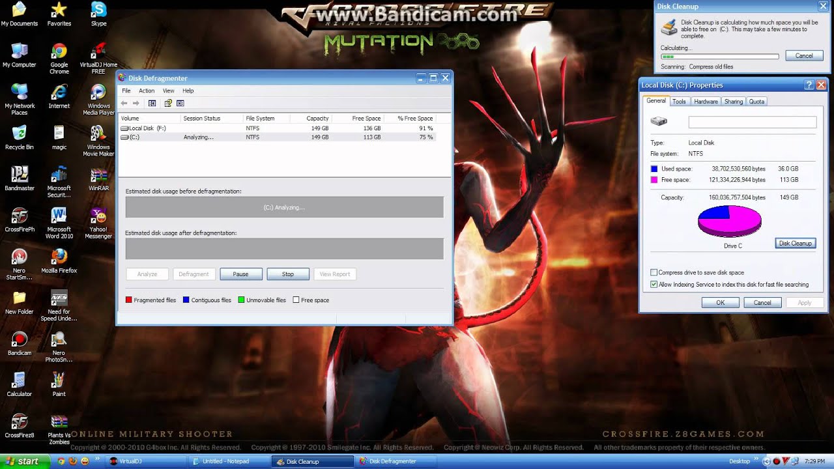Viewport: 834px width, 469px height.
Task: Click the Properties/Help toolbar icon in Defragmenter
Action: click(168, 103)
